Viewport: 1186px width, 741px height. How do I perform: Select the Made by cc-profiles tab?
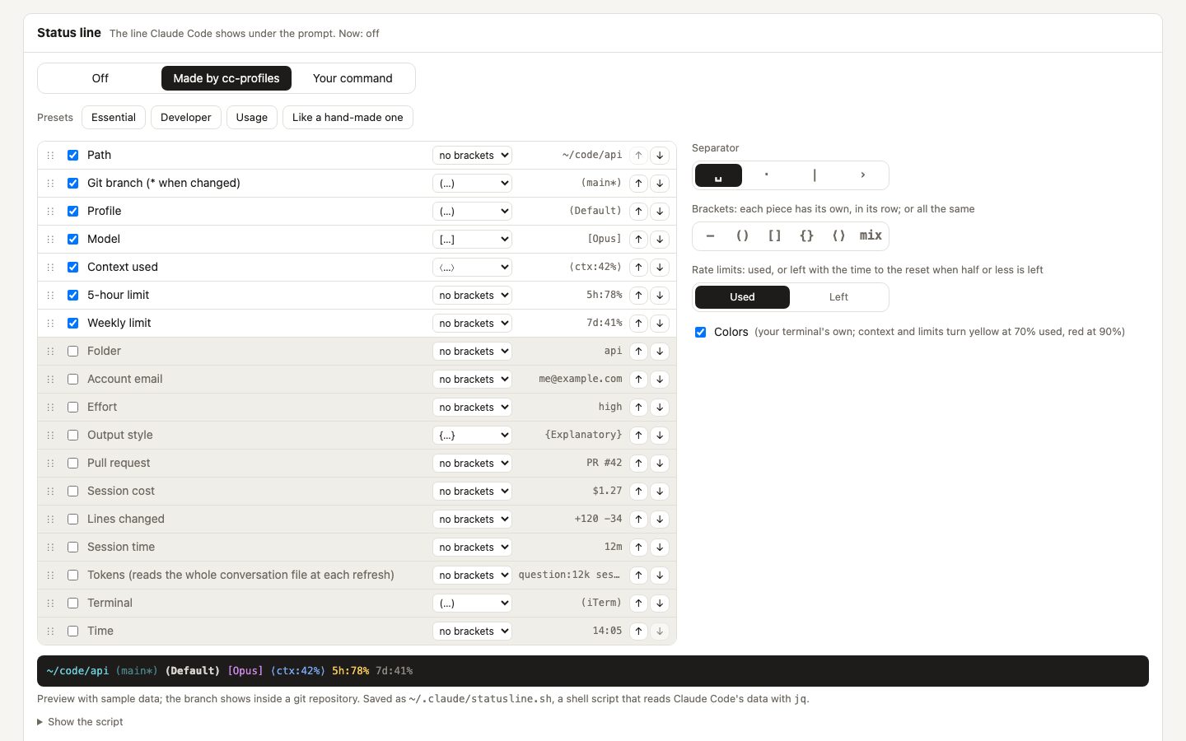click(x=226, y=78)
